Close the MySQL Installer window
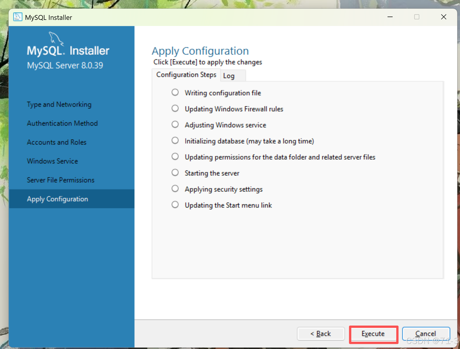Viewport: 460px width, 349px height. (444, 17)
